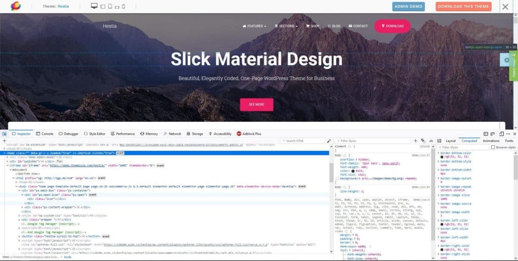The height and width of the screenshot is (261, 518).
Task: Click the border-bottom-color rgb swatch
Action: (442, 157)
